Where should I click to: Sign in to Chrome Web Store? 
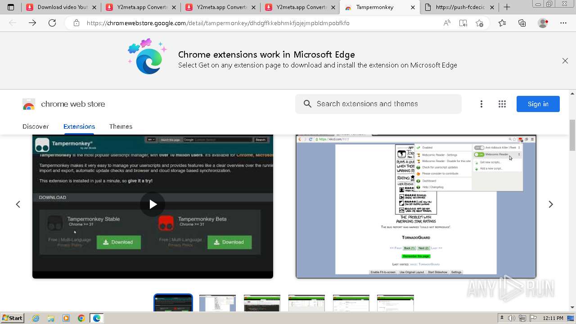[538, 104]
